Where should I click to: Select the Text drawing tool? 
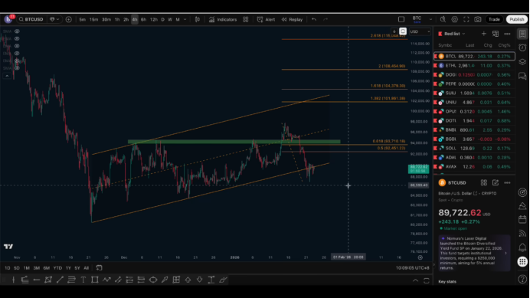(83, 280)
